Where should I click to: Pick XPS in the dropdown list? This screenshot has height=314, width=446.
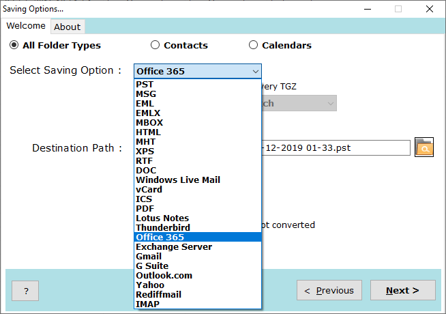pos(198,151)
